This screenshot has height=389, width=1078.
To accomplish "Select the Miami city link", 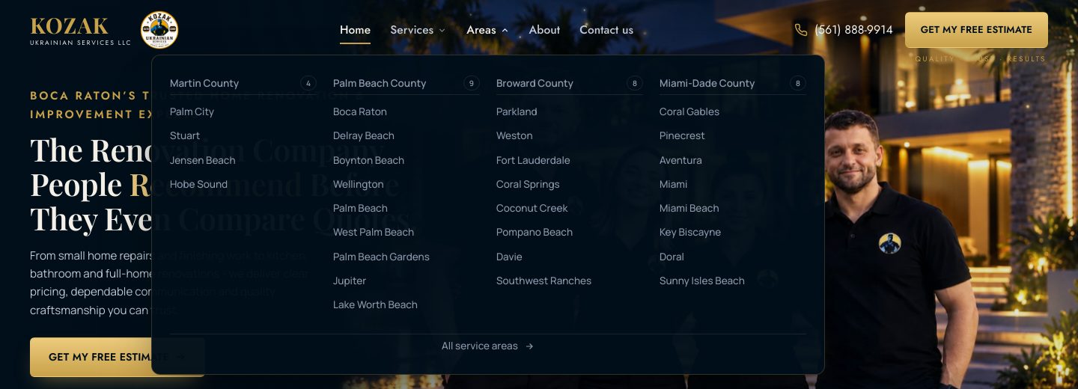I will tap(673, 184).
